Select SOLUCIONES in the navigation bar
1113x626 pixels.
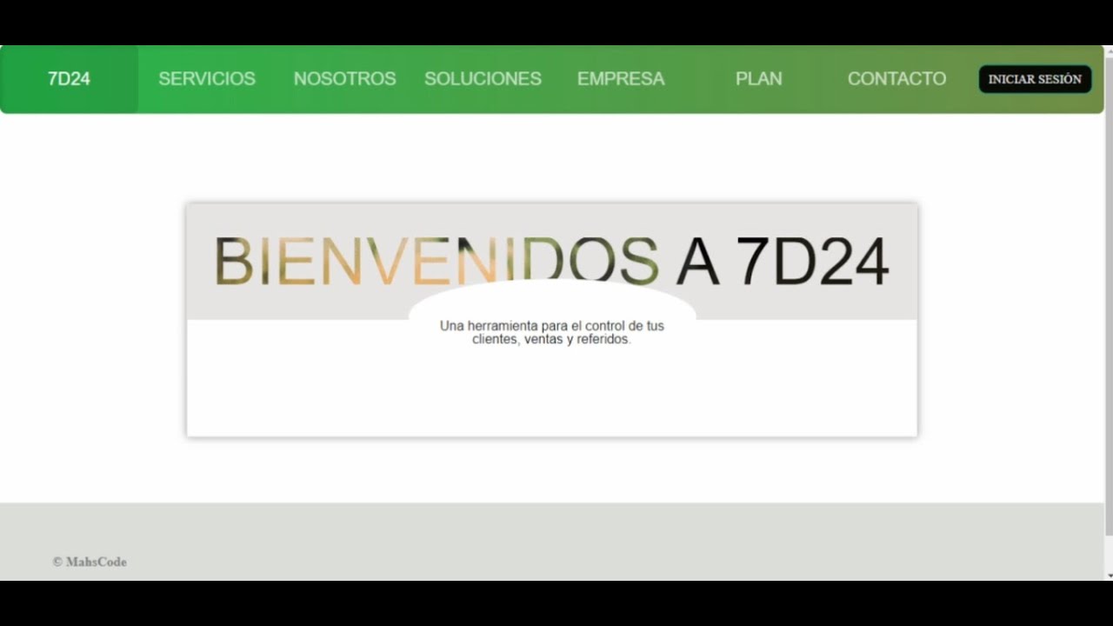pos(483,79)
